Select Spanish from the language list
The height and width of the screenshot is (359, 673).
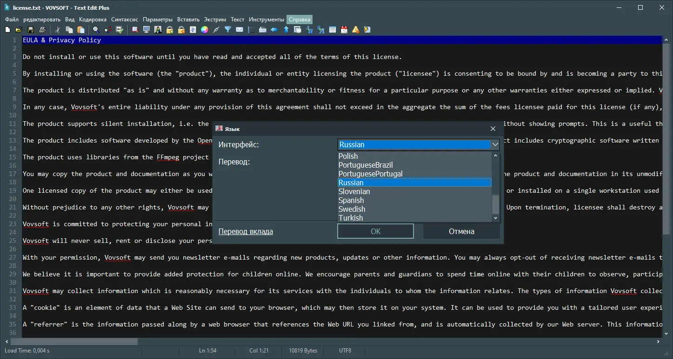414,200
